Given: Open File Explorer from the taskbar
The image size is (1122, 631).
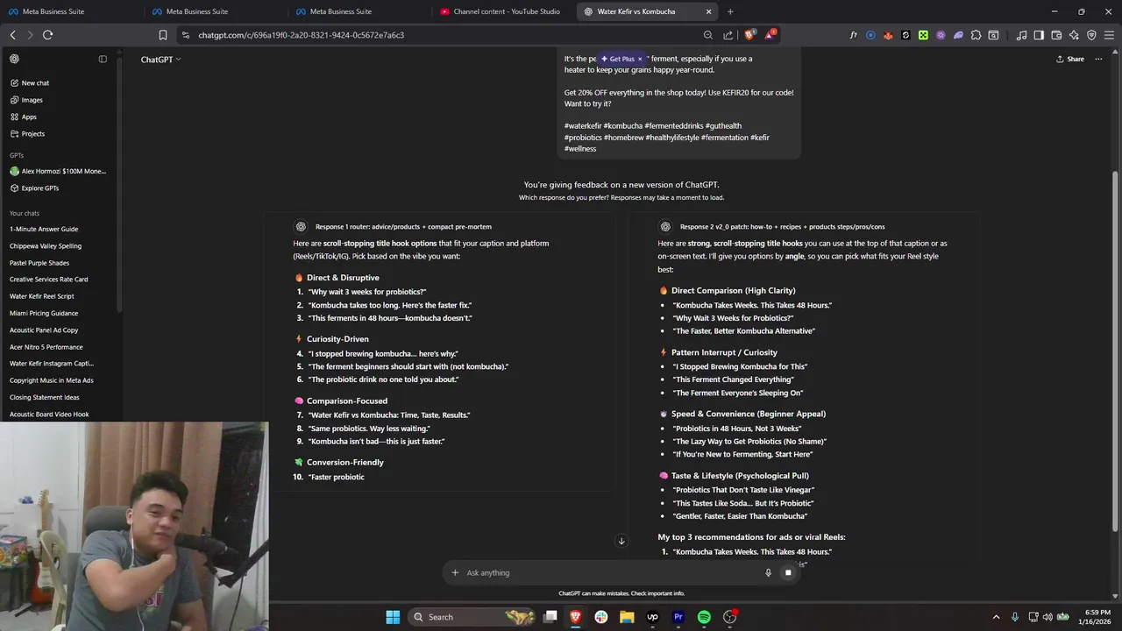Looking at the screenshot, I should tap(627, 617).
